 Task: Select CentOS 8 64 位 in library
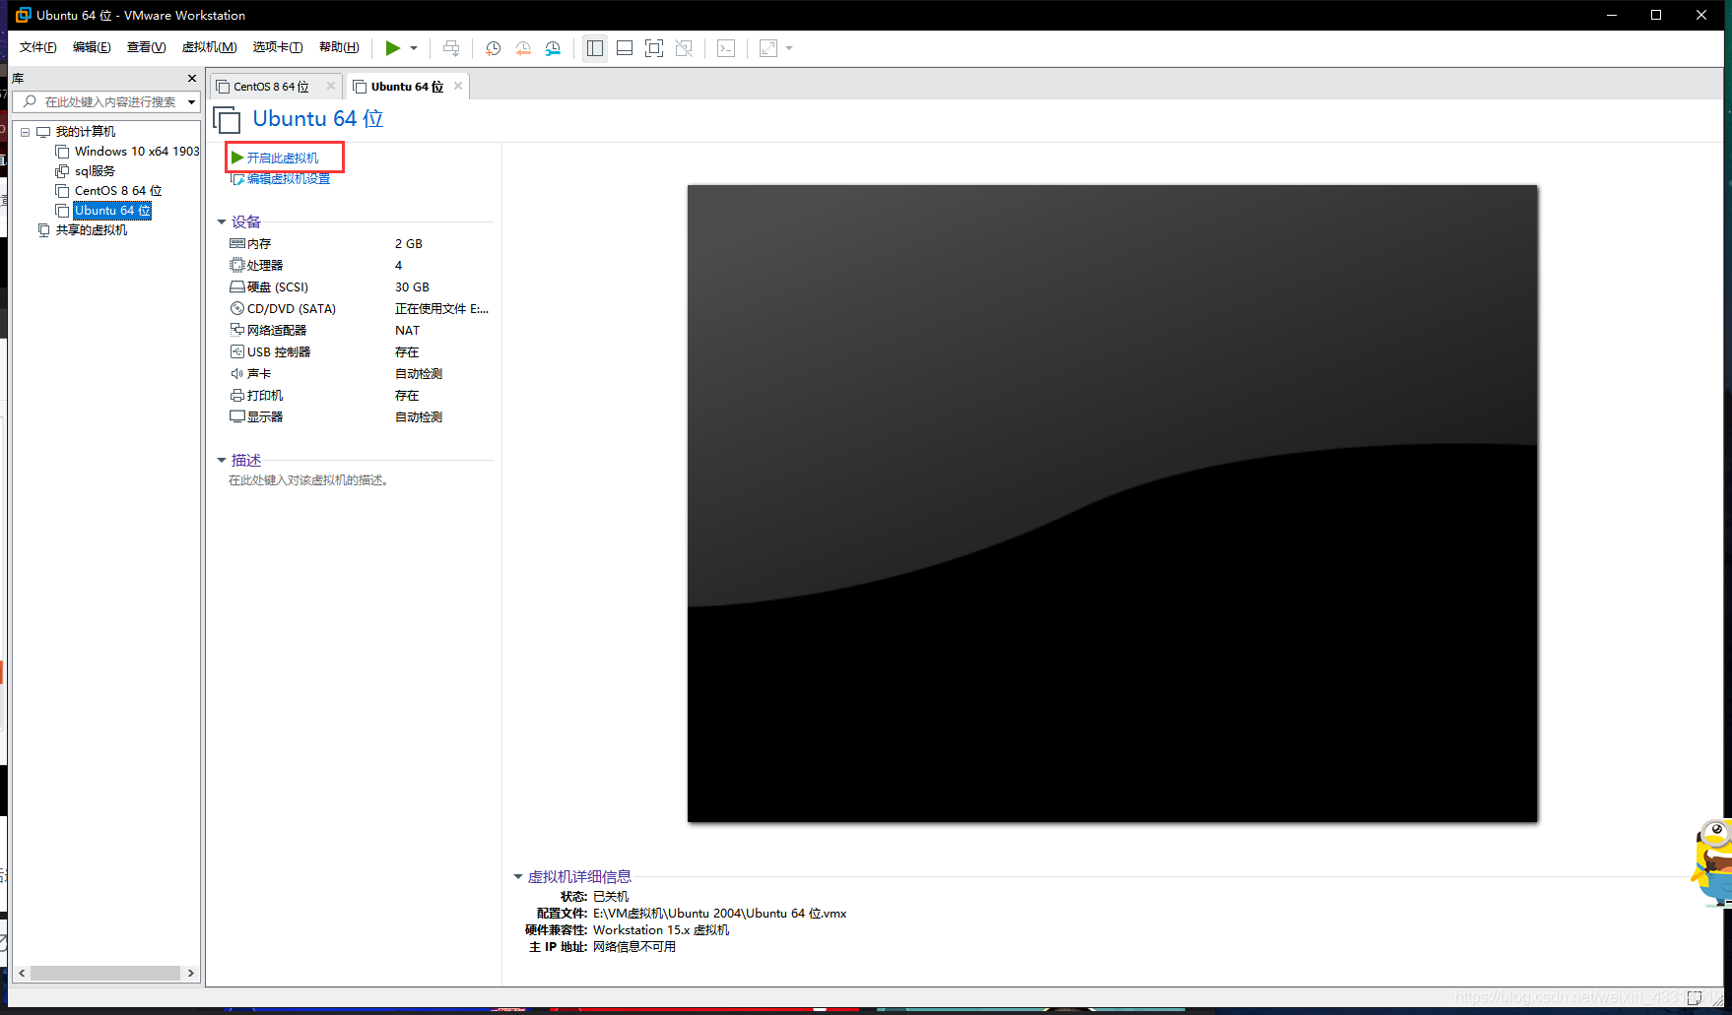pyautogui.click(x=118, y=191)
